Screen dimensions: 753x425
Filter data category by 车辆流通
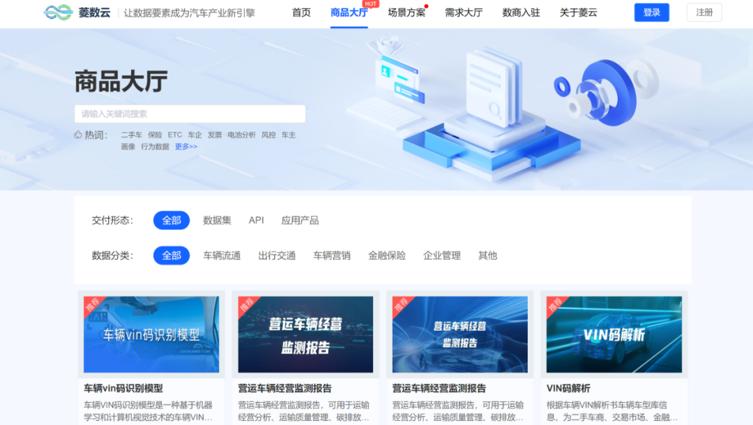pos(222,255)
